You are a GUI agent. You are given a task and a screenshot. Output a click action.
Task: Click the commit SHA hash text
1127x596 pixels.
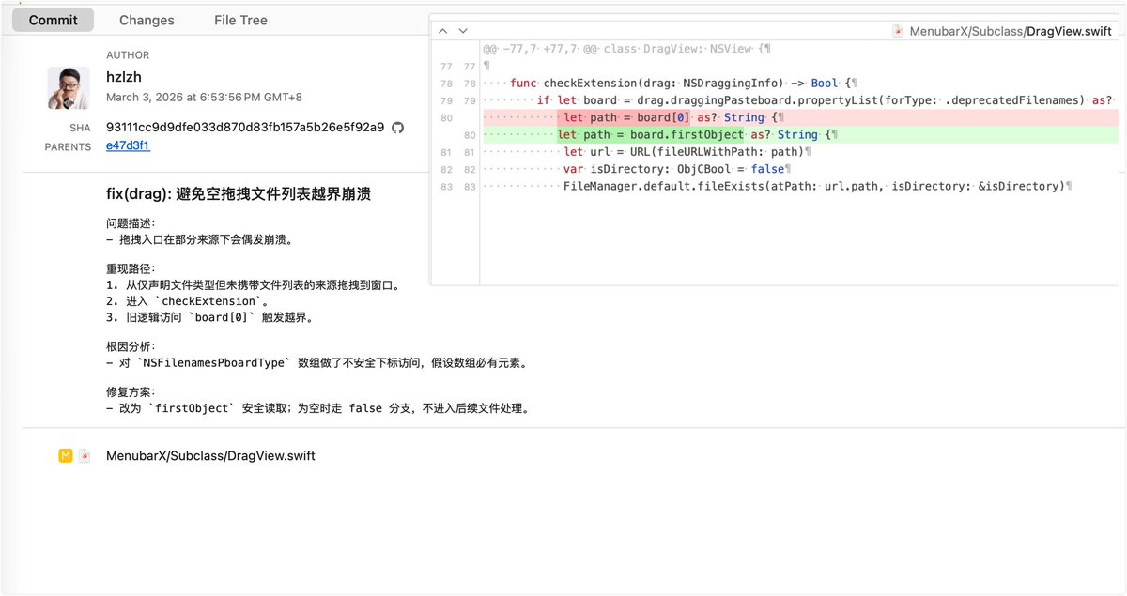pyautogui.click(x=244, y=128)
